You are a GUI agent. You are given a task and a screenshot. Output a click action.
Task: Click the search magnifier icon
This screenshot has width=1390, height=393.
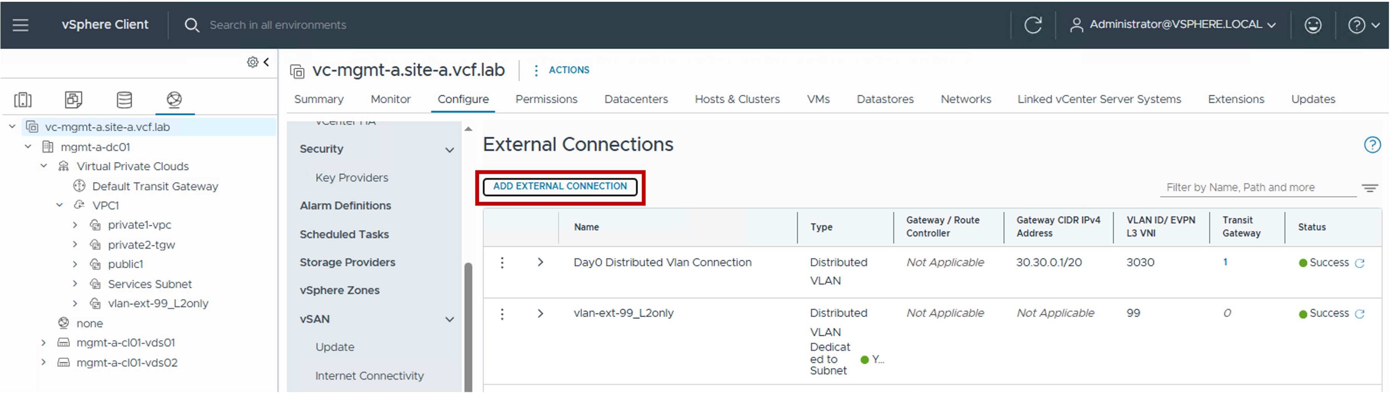click(x=191, y=25)
